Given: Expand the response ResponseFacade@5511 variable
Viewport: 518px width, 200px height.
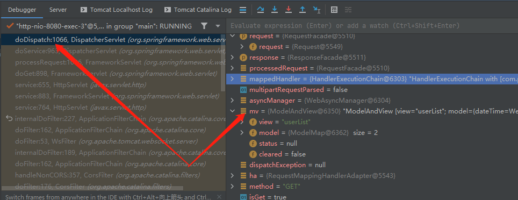Looking at the screenshot, I should click(233, 58).
